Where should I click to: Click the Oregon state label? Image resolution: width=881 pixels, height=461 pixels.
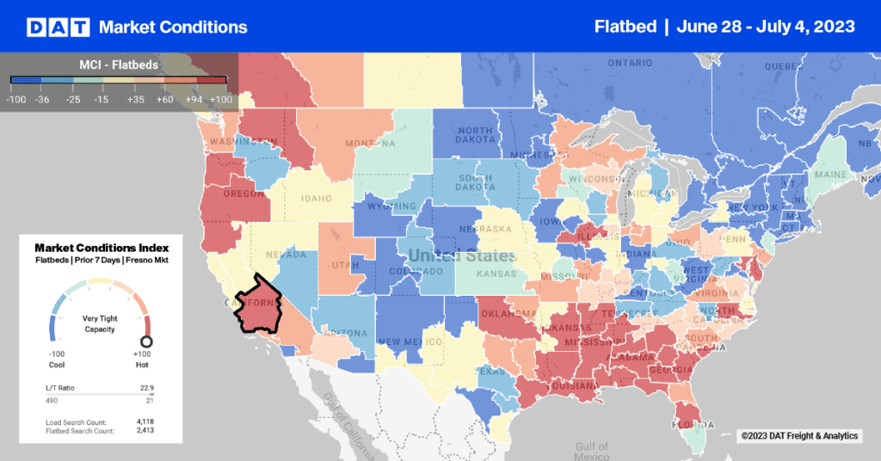pyautogui.click(x=243, y=194)
